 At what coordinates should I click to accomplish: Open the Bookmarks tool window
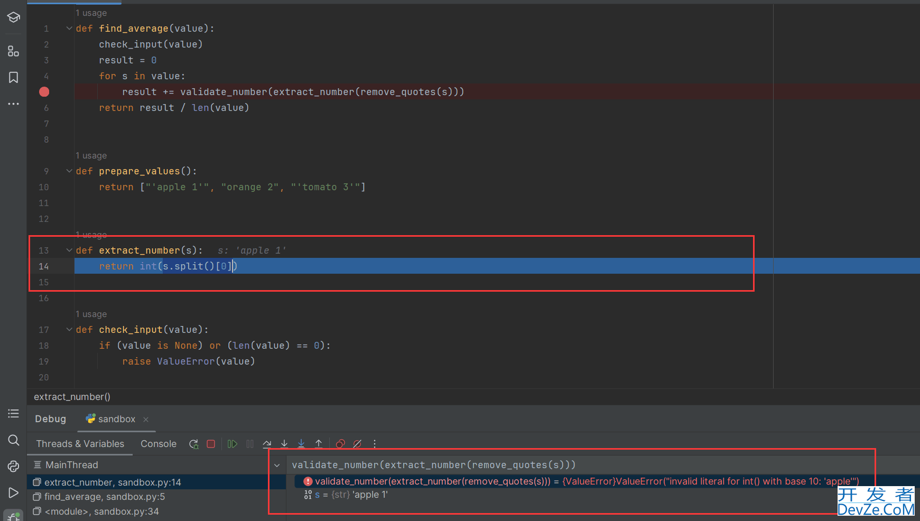click(x=13, y=78)
